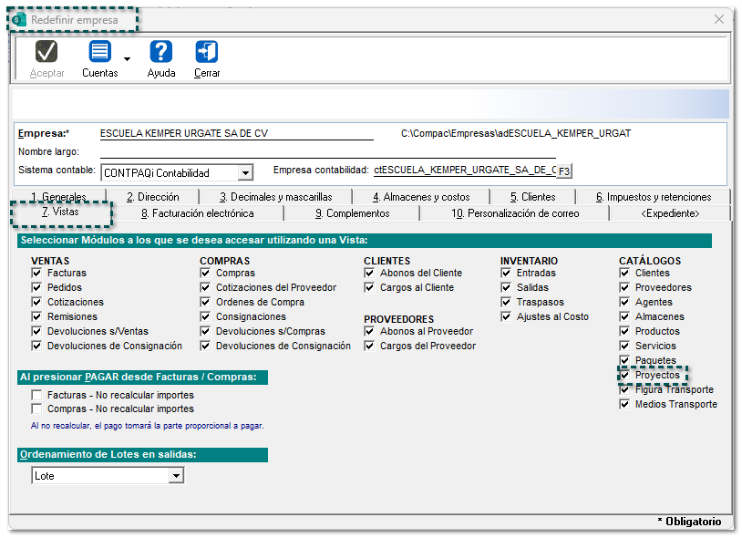The image size is (742, 538).
Task: Toggle the Proyectos catalog checkbox
Action: [625, 375]
